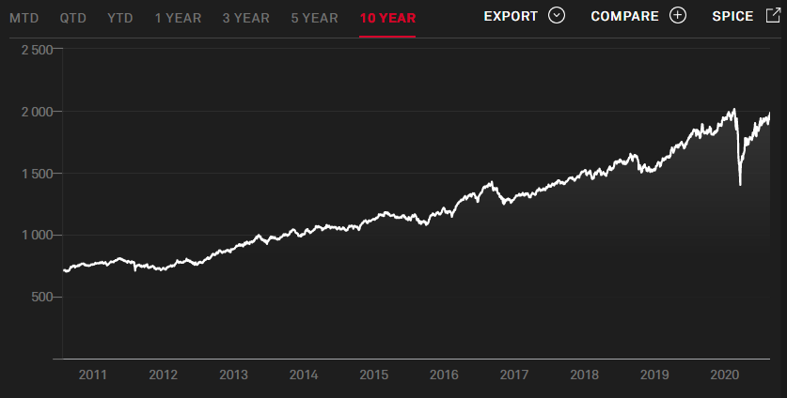Click the line's peak just before the 2020 drop
The height and width of the screenshot is (398, 787).
733,110
